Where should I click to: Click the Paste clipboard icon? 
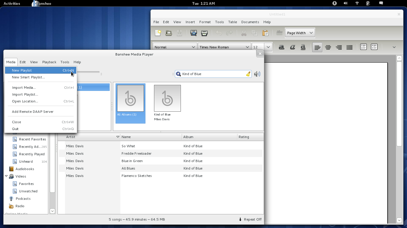pos(265,33)
